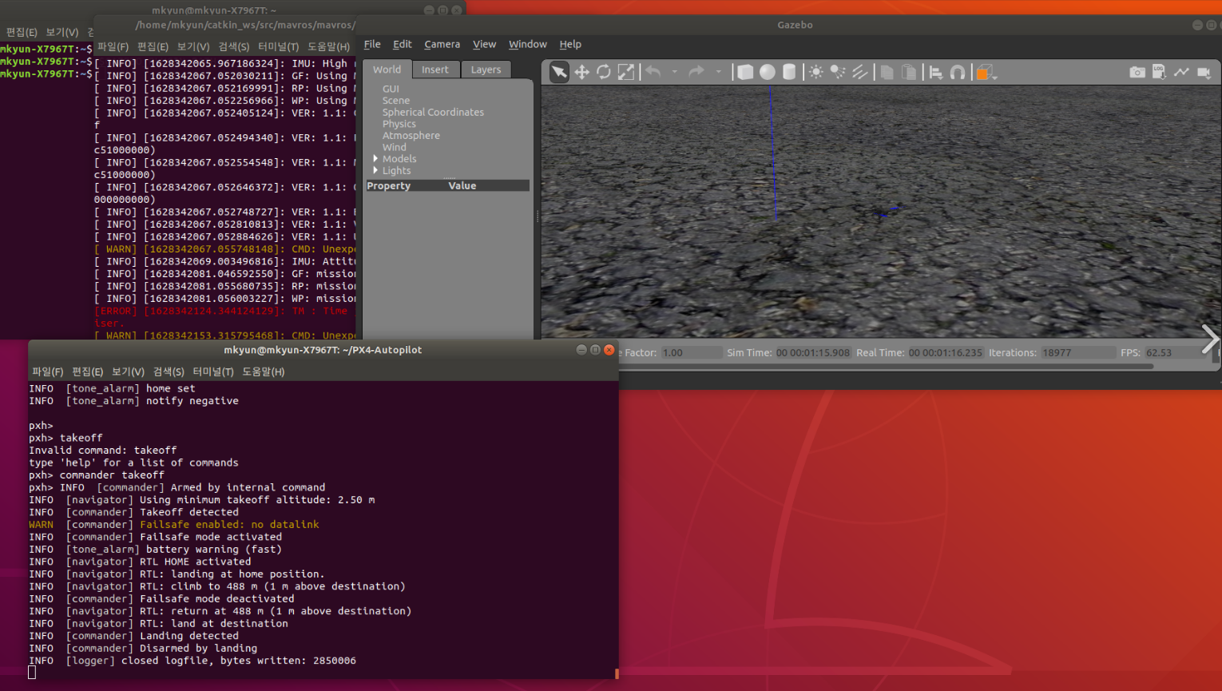Viewport: 1222px width, 691px height.
Task: Open 검색(S) menu in PX4-Autopilot terminal
Action: (169, 371)
